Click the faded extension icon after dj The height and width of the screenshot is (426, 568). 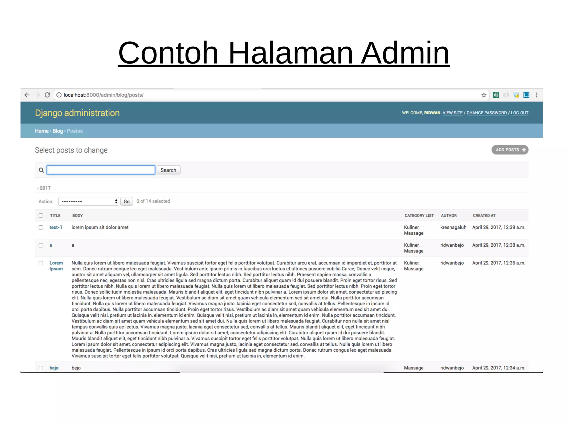pos(506,95)
